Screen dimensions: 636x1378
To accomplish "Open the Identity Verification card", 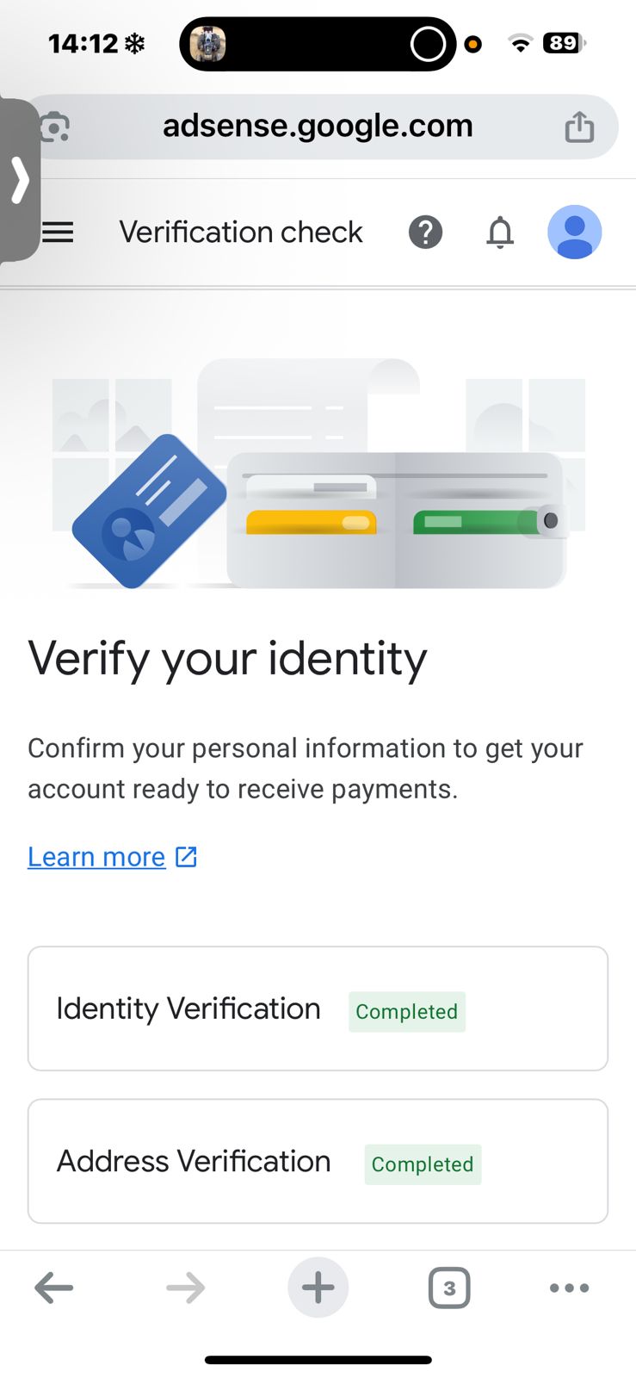I will point(188,1009).
